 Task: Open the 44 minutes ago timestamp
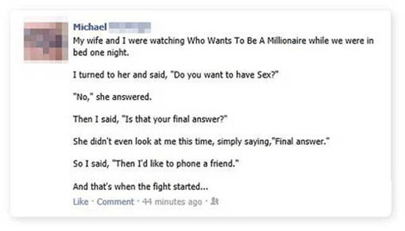click(172, 201)
